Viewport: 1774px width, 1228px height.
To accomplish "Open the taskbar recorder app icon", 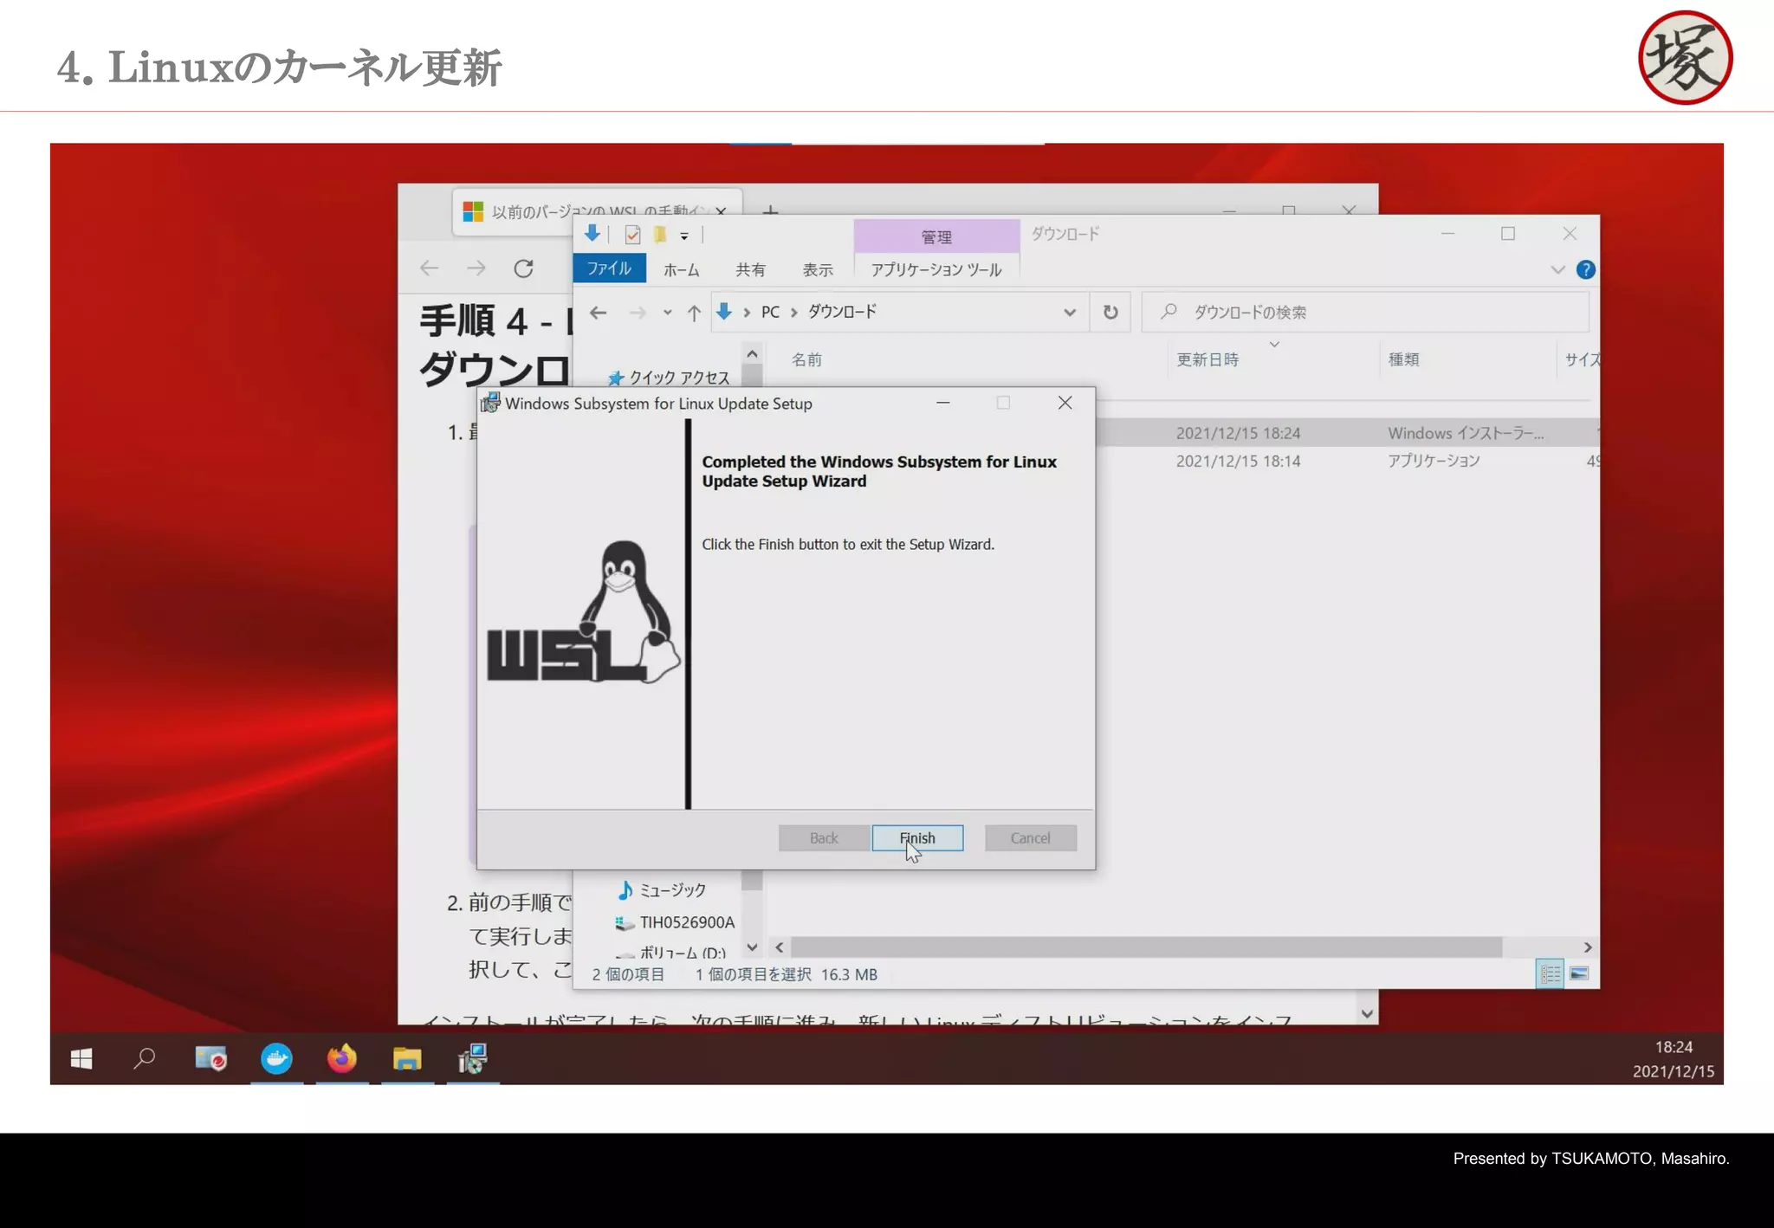I will pyautogui.click(x=210, y=1058).
